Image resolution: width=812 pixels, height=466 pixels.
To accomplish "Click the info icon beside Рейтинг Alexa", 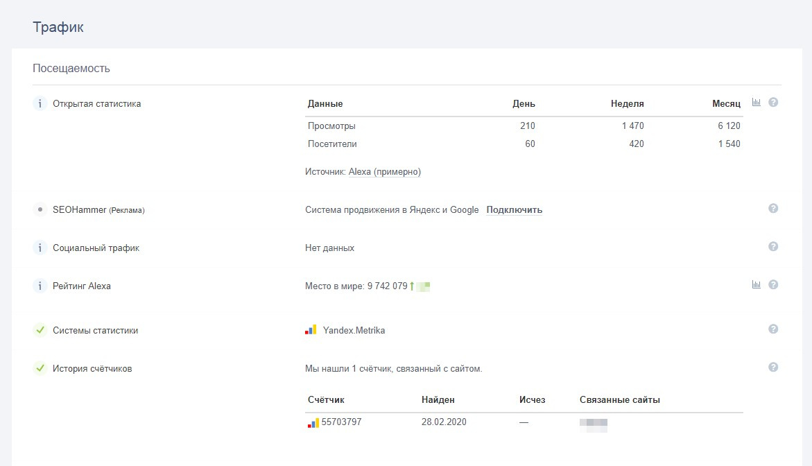I will tap(40, 286).
